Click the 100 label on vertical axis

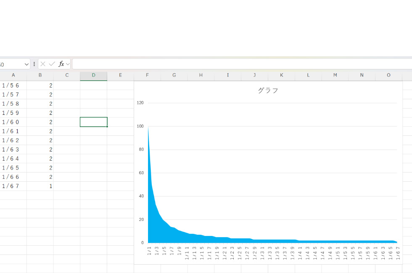point(140,126)
